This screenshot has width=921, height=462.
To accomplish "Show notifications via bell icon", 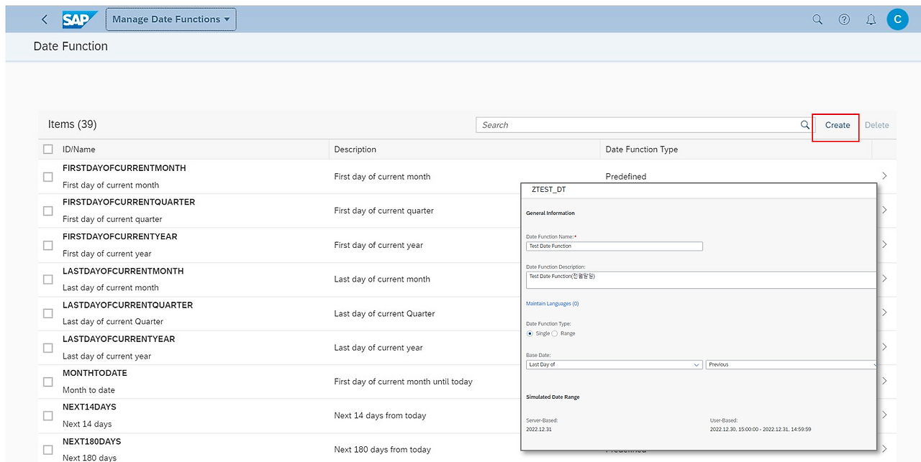I will pos(871,19).
